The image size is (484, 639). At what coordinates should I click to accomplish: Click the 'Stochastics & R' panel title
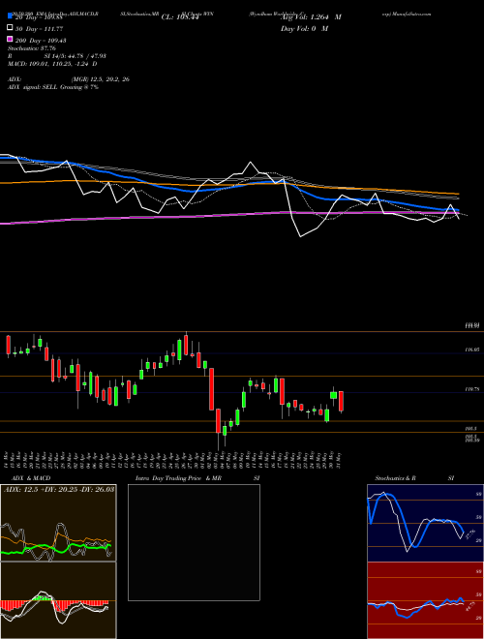click(x=396, y=478)
